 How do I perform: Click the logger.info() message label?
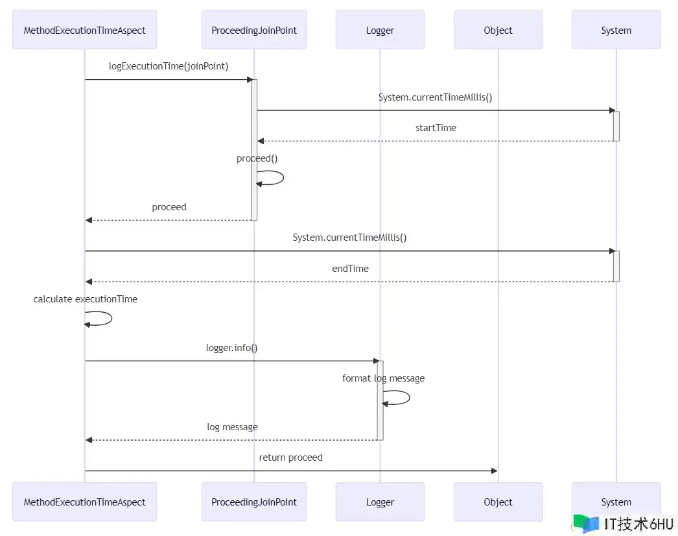coord(232,348)
